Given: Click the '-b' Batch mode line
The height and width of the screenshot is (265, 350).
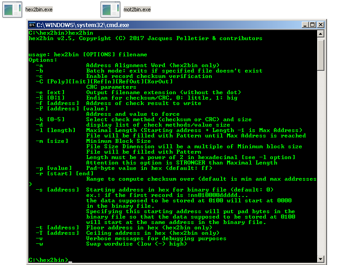Looking at the screenshot, I should (149, 71).
